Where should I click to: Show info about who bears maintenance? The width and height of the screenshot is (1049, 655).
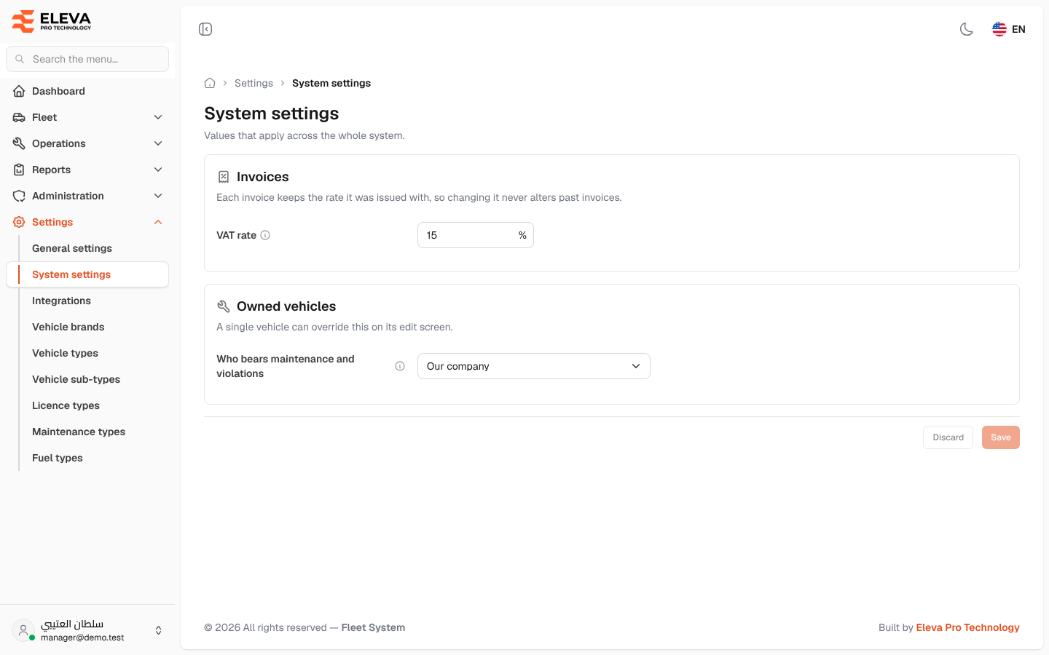click(x=400, y=366)
